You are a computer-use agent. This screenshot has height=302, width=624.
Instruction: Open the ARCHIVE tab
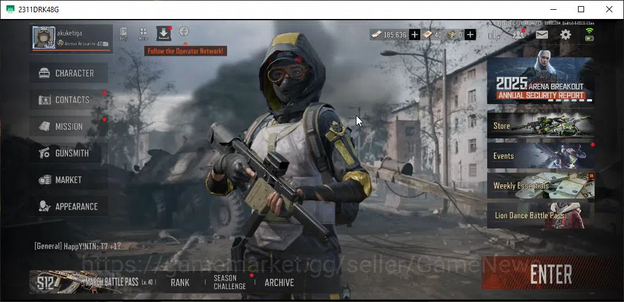point(279,282)
